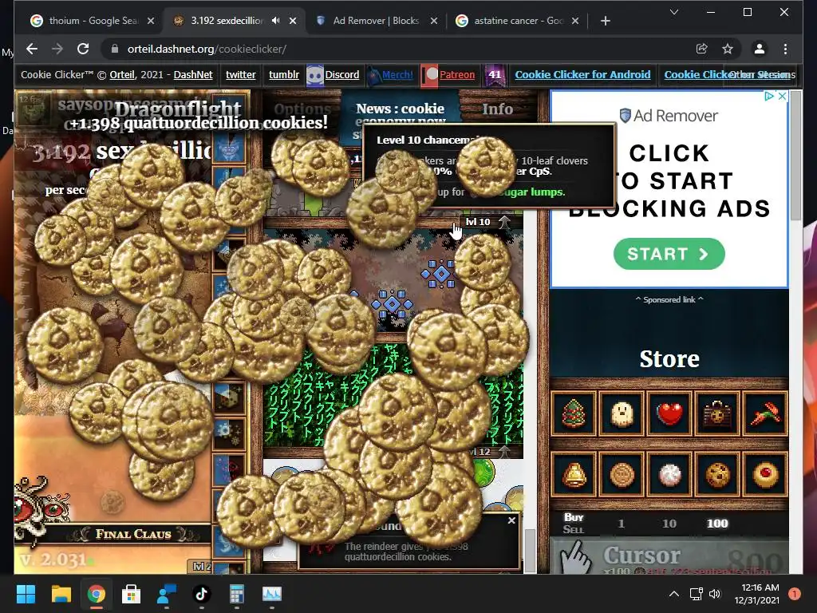Buy the red heart biscuit upgrade
This screenshot has height=613, width=817.
(x=669, y=414)
